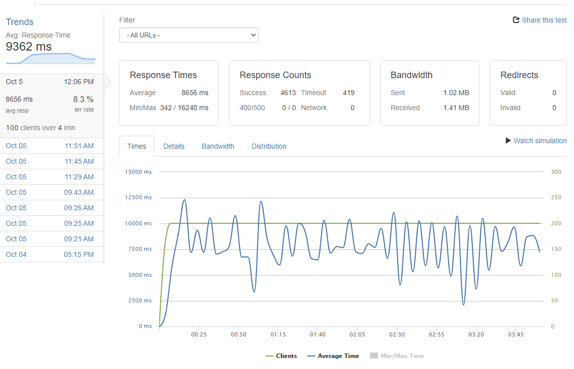
Task: Switch to the Bandwidth tab
Action: click(218, 146)
